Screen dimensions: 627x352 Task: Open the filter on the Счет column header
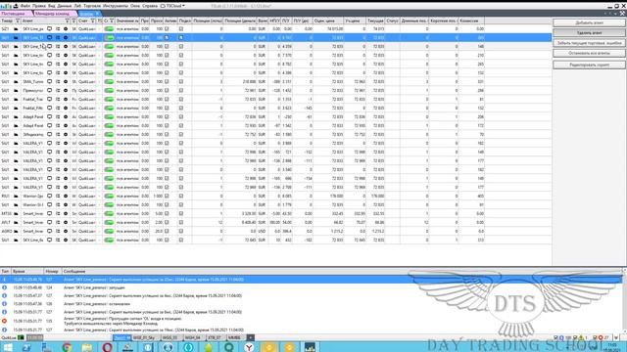(93, 21)
